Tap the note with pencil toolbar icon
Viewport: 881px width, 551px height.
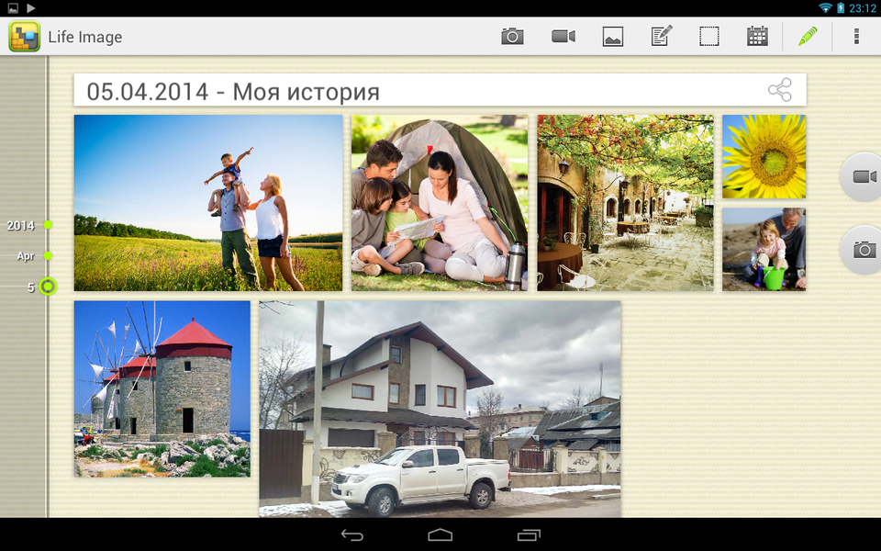(662, 37)
